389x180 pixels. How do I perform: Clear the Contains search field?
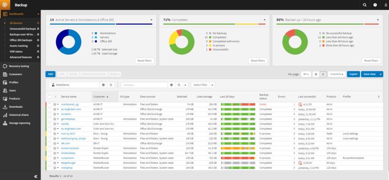tap(171, 85)
